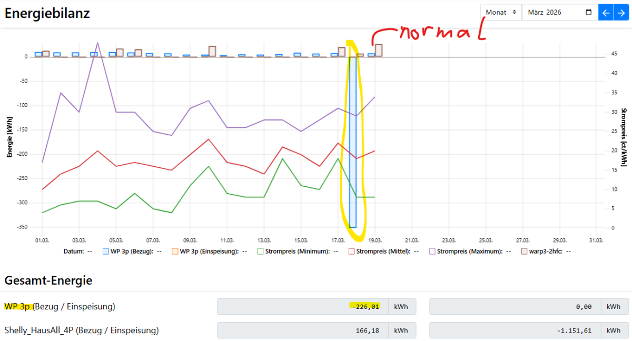
Task: Click the Energiebilanz heading
Action: [x=47, y=13]
